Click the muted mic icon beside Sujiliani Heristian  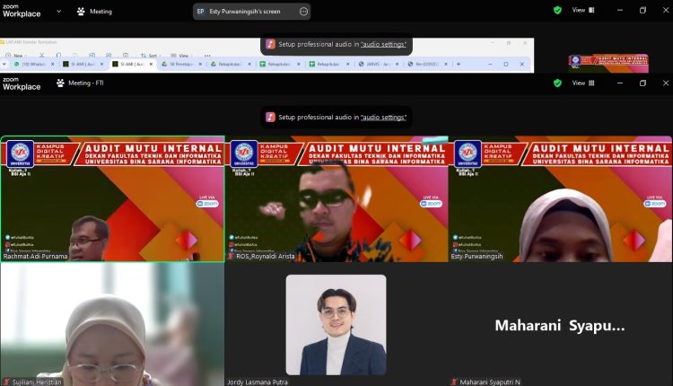click(6, 382)
